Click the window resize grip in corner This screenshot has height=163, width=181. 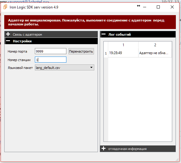click(177, 160)
